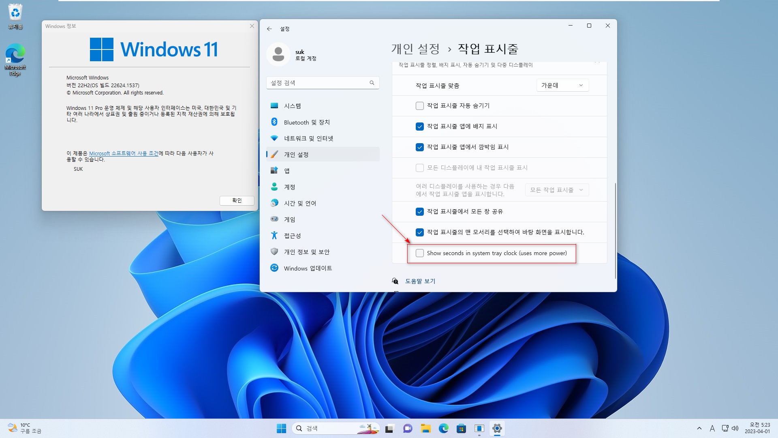
Task: Uncheck 작업 표시줄 앱에서 깜박임 표시
Action: click(x=420, y=147)
